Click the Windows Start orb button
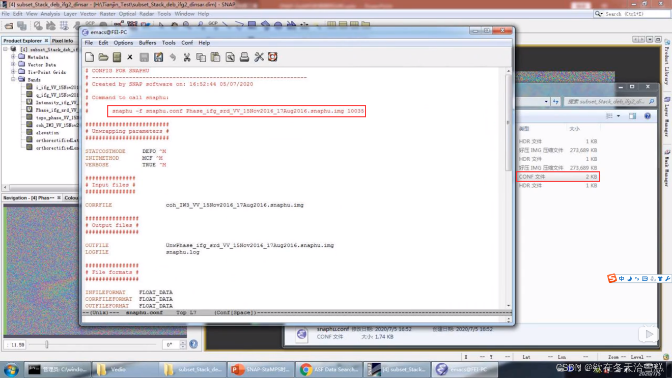Viewport: 672px width, 378px height. click(11, 369)
